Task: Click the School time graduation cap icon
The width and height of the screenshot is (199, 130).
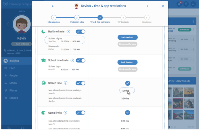Action: 43,60
